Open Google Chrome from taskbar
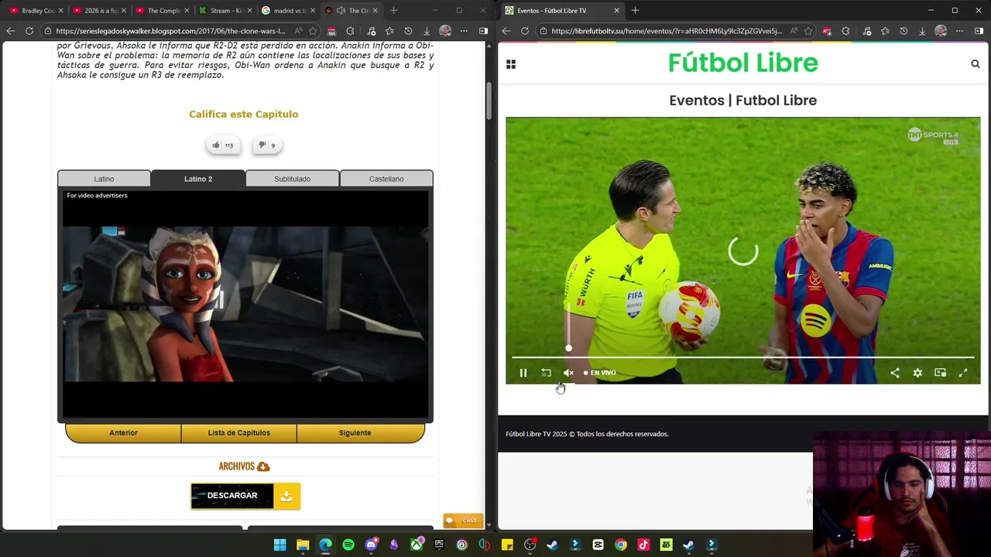The height and width of the screenshot is (557, 991). pos(621,545)
